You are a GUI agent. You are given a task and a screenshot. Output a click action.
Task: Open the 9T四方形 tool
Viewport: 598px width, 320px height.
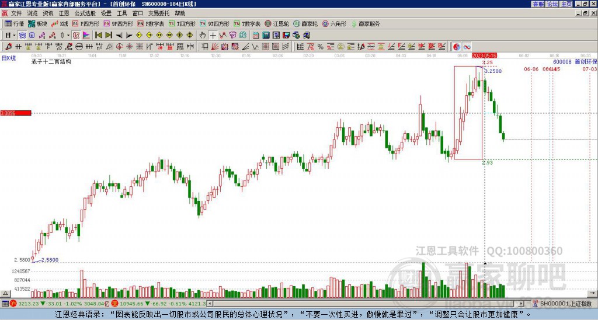(x=215, y=24)
